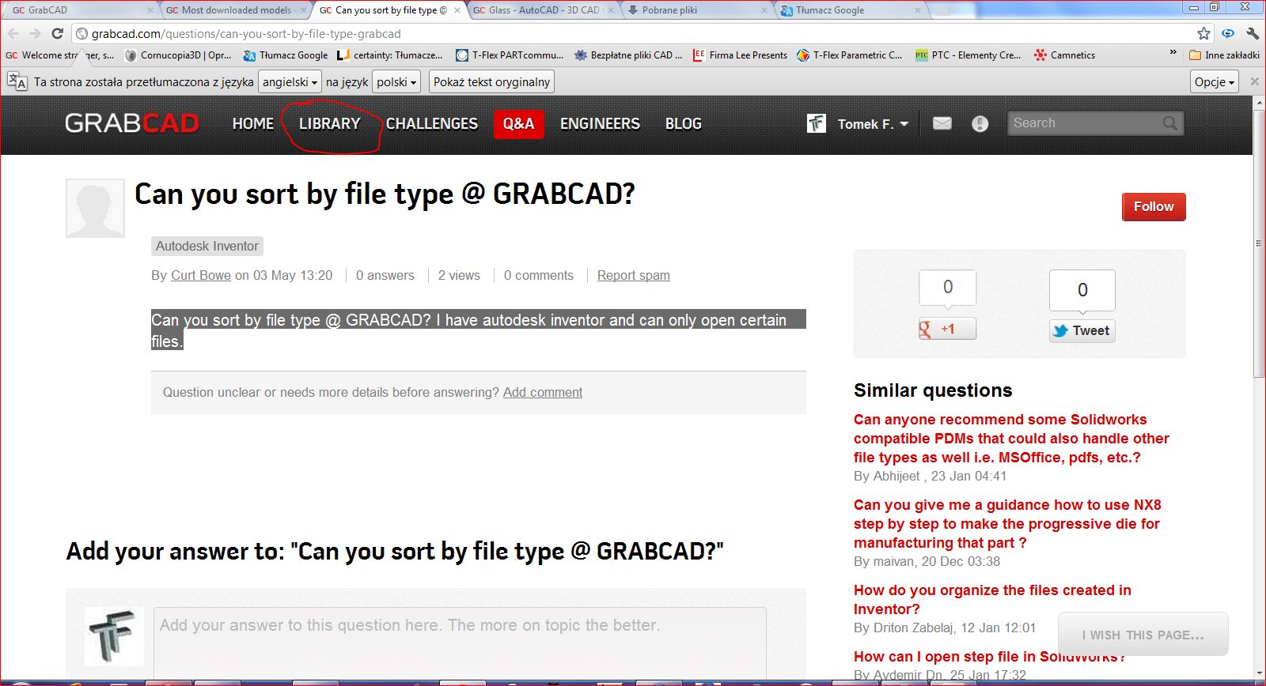Click the '0 answers' text
Viewport: 1266px width, 686px height.
pos(385,275)
